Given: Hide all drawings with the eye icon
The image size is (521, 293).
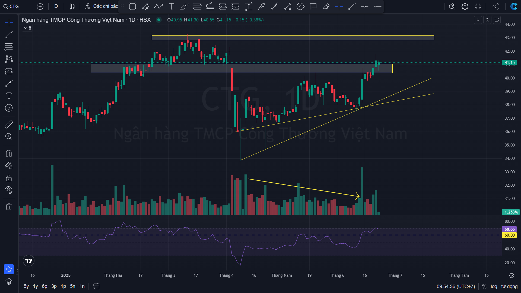Looking at the screenshot, I should click(x=9, y=190).
